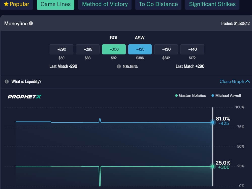Open the What is Liquidity? link
This screenshot has width=252, height=189.
[26, 81]
